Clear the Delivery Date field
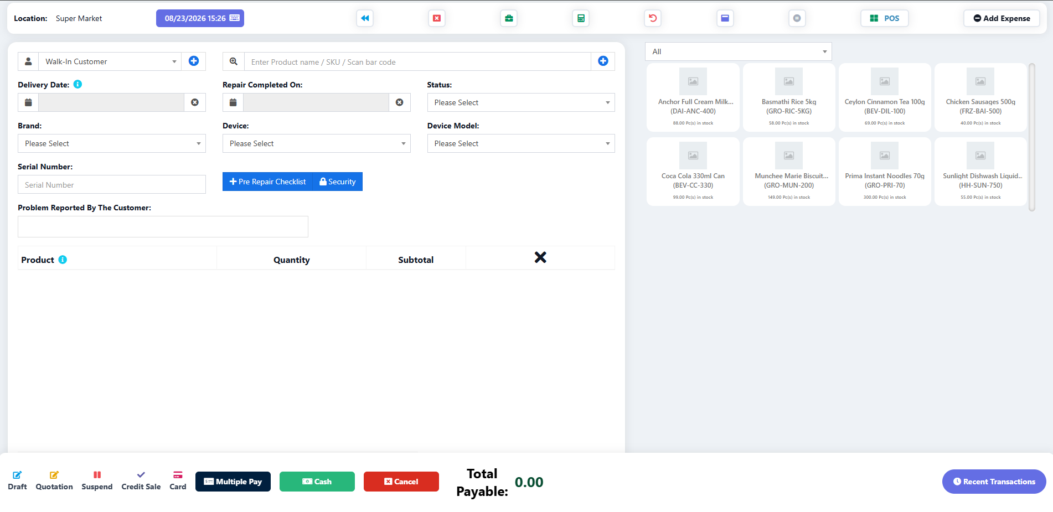 click(x=195, y=102)
